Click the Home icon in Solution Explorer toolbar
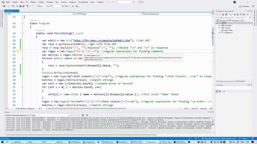The height and width of the screenshot is (144, 257). pos(223,14)
